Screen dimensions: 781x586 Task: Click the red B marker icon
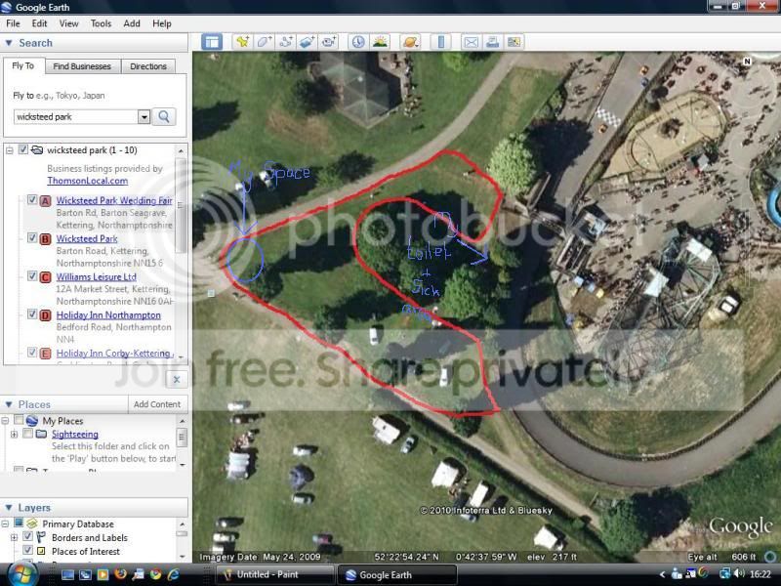click(x=45, y=239)
